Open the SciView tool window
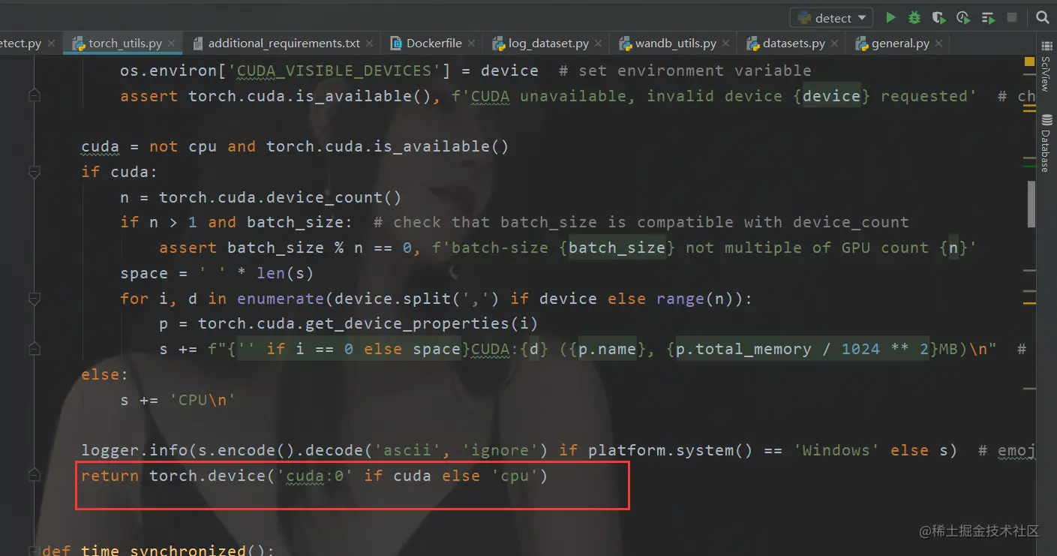 pyautogui.click(x=1046, y=67)
